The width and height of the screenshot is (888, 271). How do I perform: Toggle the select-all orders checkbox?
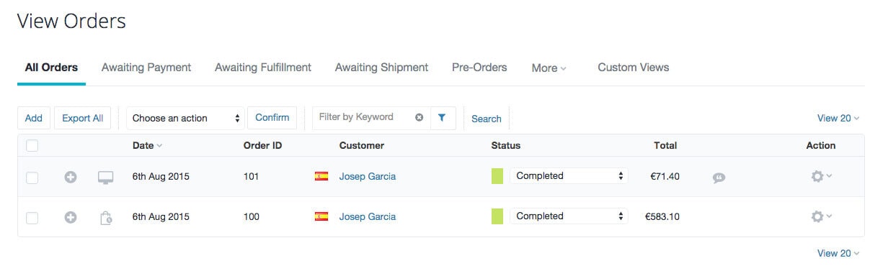(32, 145)
